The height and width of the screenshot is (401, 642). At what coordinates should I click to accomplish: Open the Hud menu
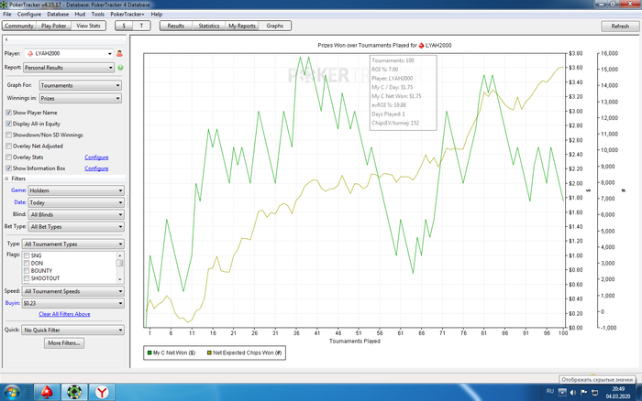[x=80, y=14]
